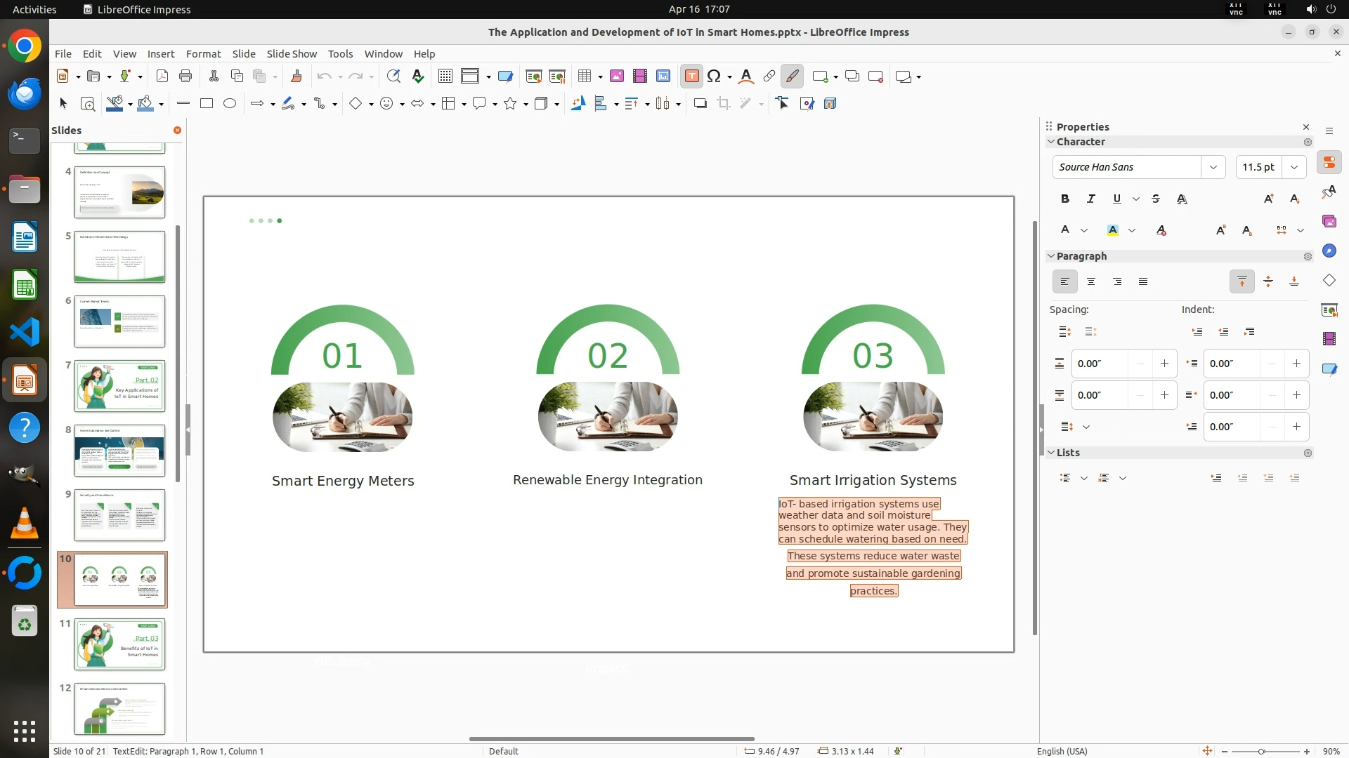This screenshot has height=758, width=1349.
Task: Click the Display Grid icon
Action: [445, 77]
